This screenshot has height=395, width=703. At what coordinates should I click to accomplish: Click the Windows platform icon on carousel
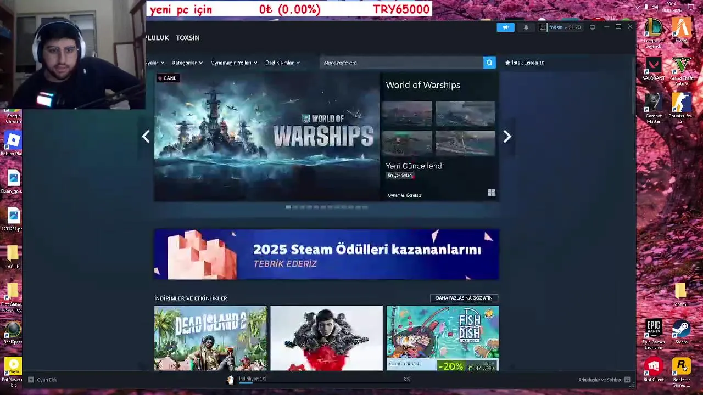[x=491, y=193]
